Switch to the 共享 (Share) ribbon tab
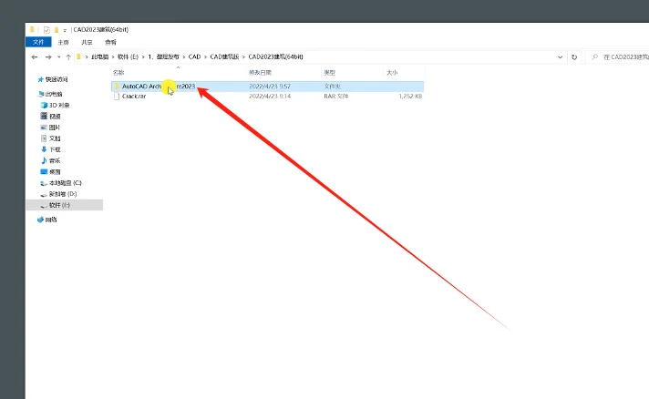Viewport: 649px width, 399px height. [x=87, y=42]
